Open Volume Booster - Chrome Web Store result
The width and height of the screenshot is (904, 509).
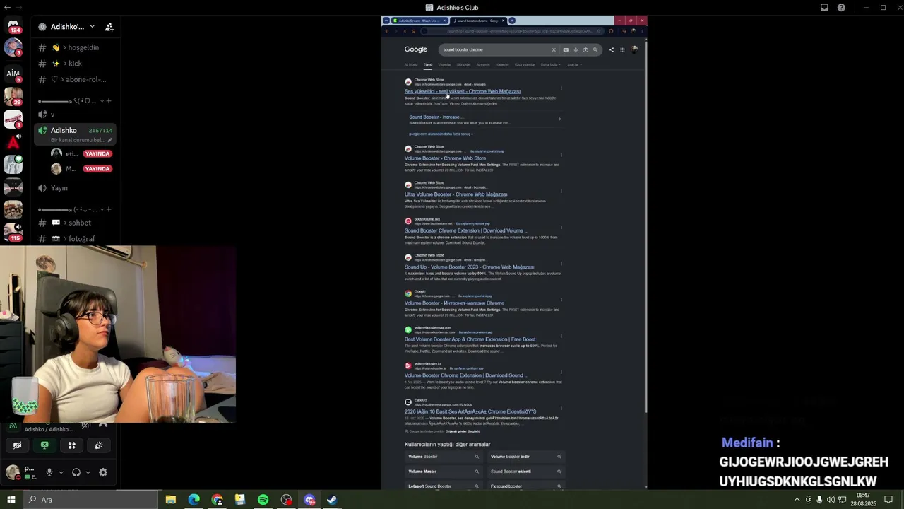(x=445, y=158)
